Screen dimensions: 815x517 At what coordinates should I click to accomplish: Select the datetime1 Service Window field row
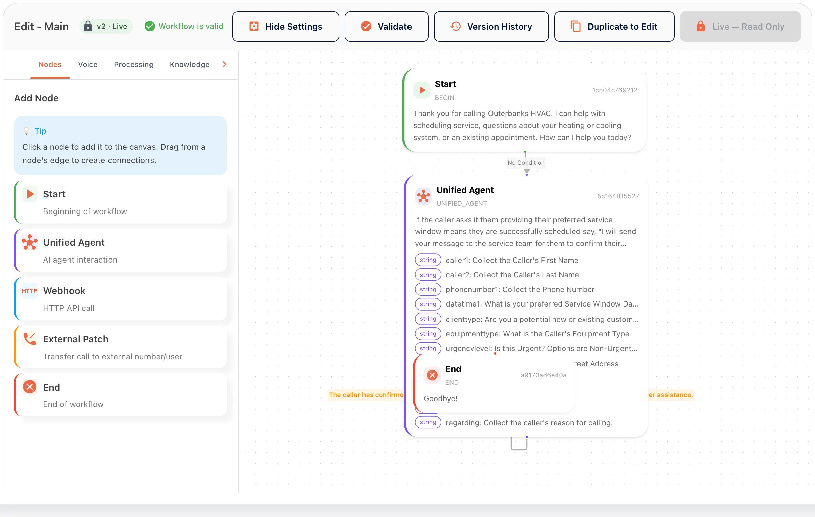pyautogui.click(x=527, y=304)
